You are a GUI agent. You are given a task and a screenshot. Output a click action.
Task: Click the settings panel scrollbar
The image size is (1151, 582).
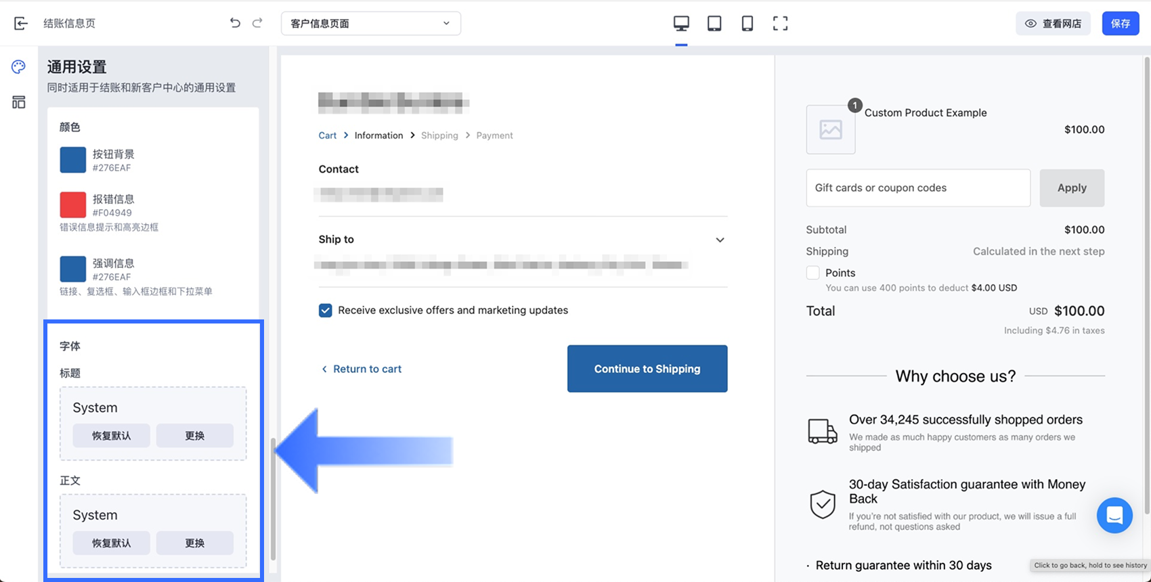point(274,499)
